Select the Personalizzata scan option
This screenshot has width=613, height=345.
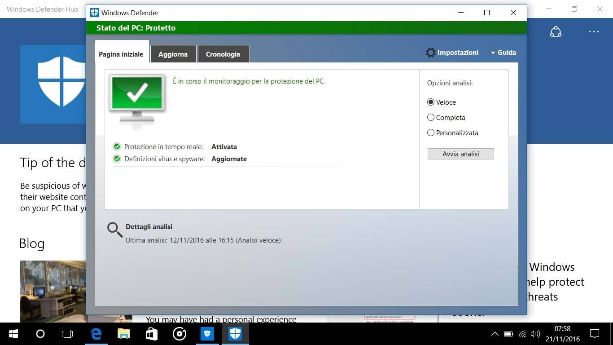[x=453, y=133]
